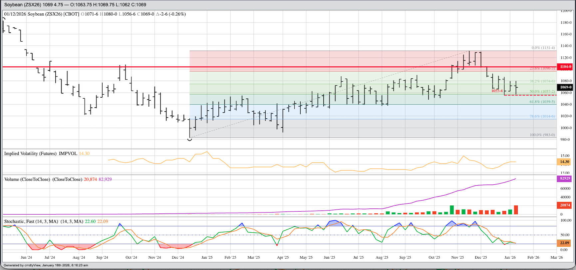
Task: Select the orange 22.09 stochastic value tag
Action: click(564, 243)
